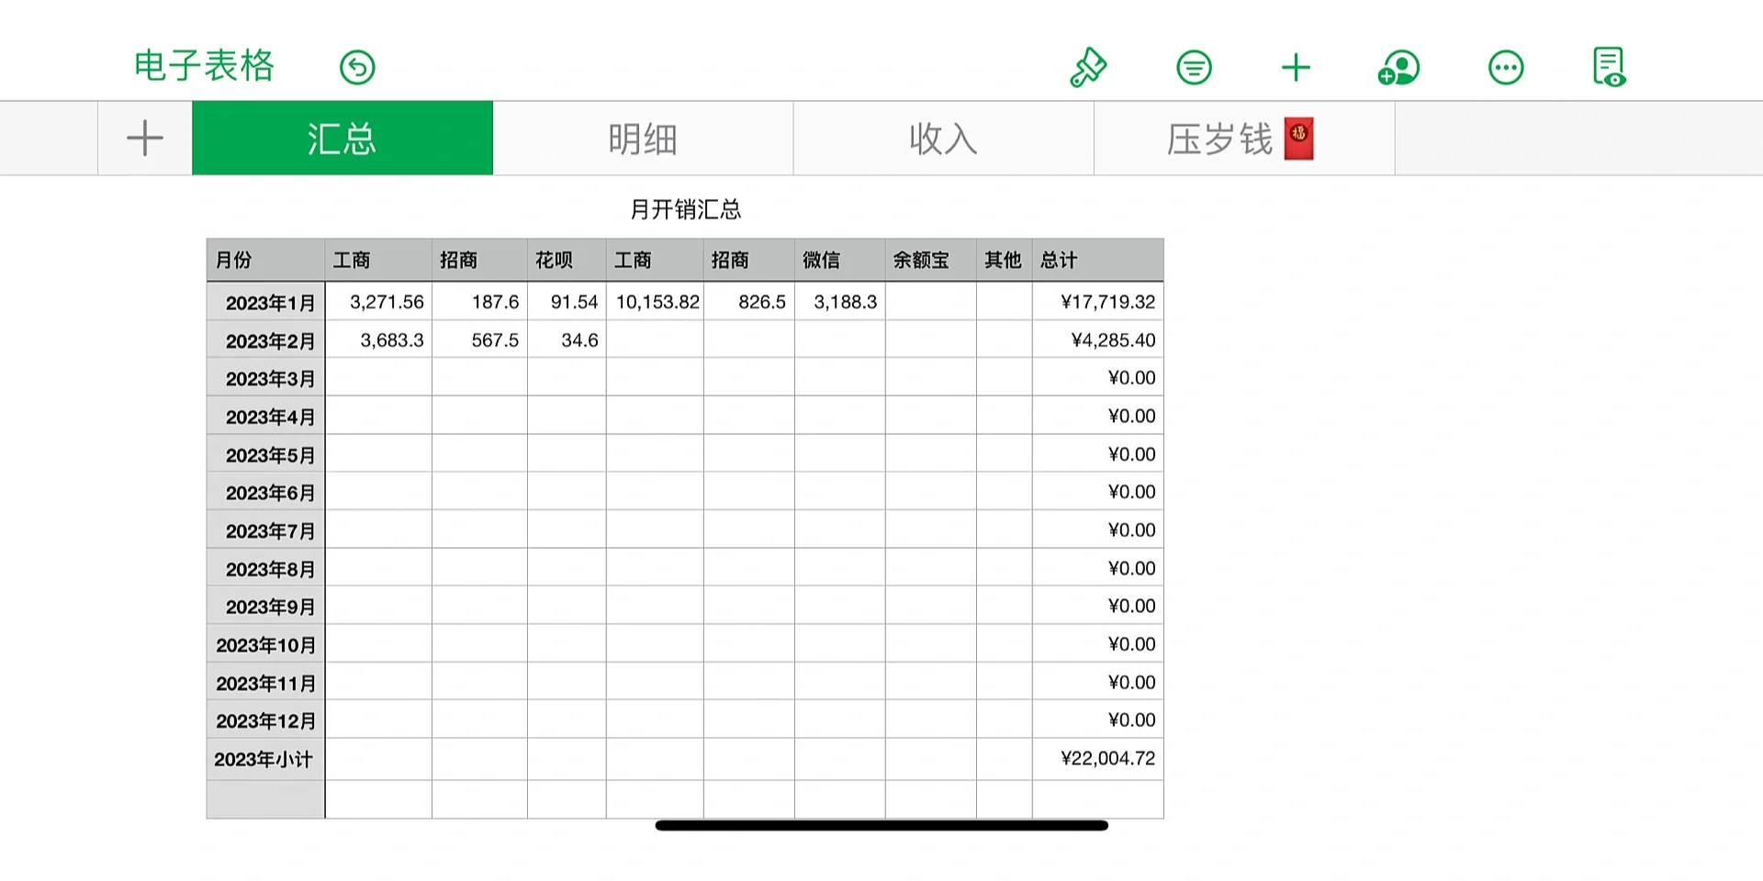Select the 2023年小计 total cell ¥22,004.72
Viewport: 1763px width, 881px height.
click(1098, 759)
